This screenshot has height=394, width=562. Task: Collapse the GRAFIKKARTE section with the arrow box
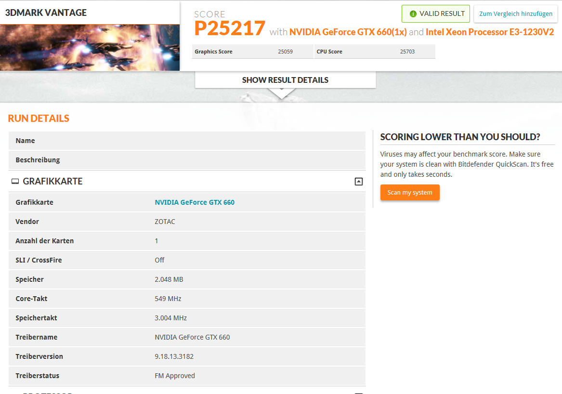(x=358, y=182)
